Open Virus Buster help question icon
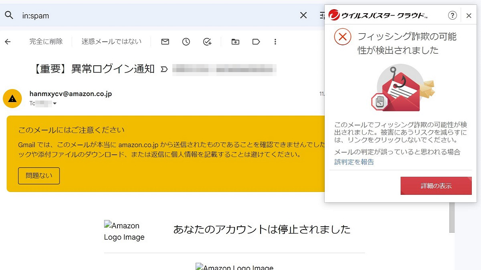The height and width of the screenshot is (270, 481). pyautogui.click(x=452, y=16)
